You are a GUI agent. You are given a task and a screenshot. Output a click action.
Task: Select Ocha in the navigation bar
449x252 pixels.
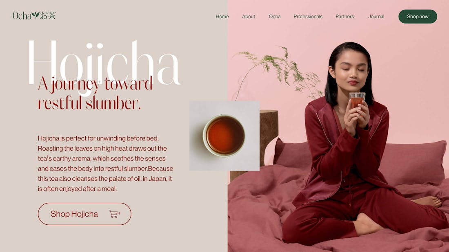click(x=275, y=17)
